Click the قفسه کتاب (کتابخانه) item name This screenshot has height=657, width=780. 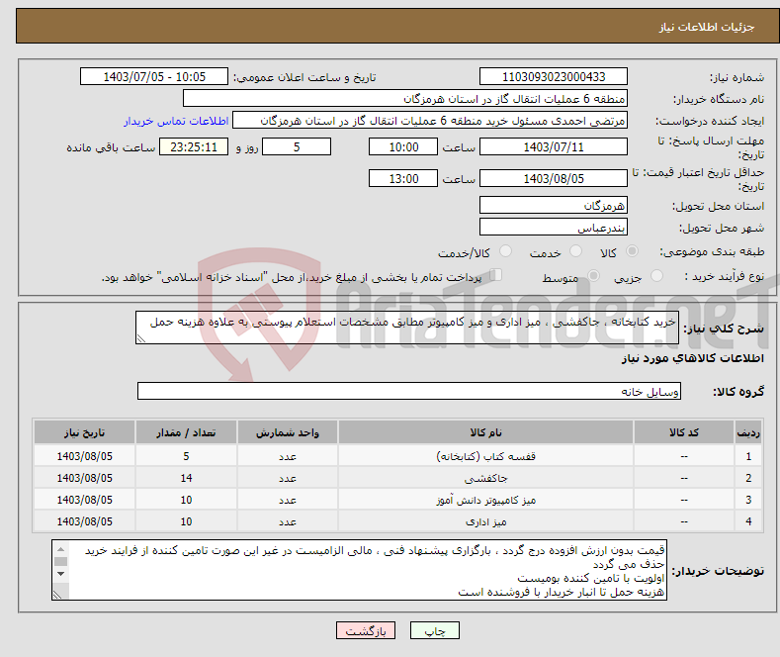[486, 456]
